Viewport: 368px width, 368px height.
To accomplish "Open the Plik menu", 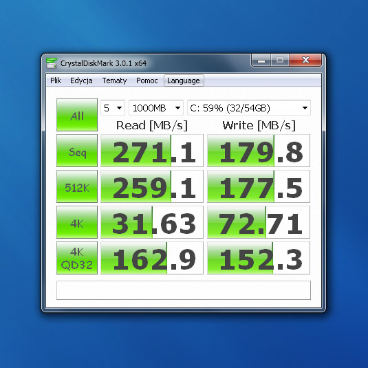I will (56, 80).
